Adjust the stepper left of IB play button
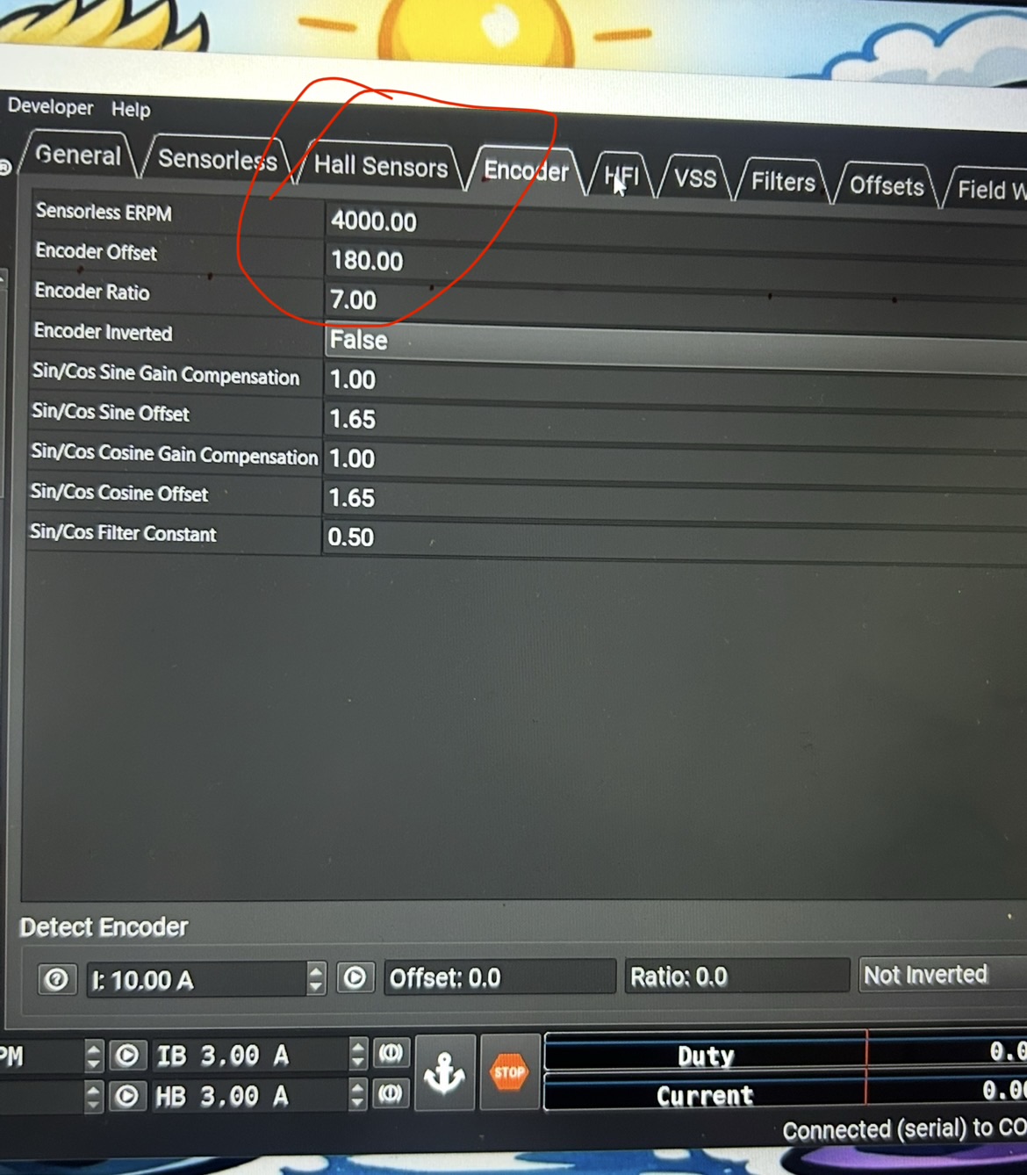This screenshot has height=1175, width=1027. (x=94, y=1056)
